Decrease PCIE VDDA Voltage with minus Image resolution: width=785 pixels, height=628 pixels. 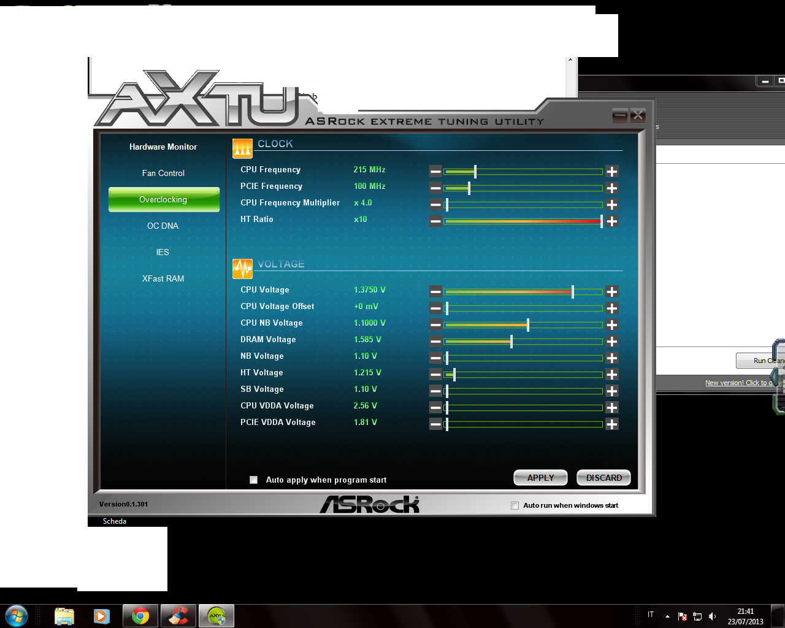[435, 424]
